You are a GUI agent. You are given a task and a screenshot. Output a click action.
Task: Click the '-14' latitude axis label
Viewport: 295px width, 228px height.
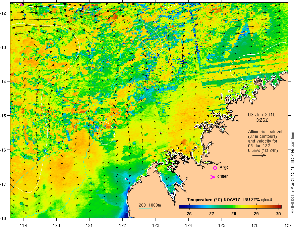click(x=4, y=81)
